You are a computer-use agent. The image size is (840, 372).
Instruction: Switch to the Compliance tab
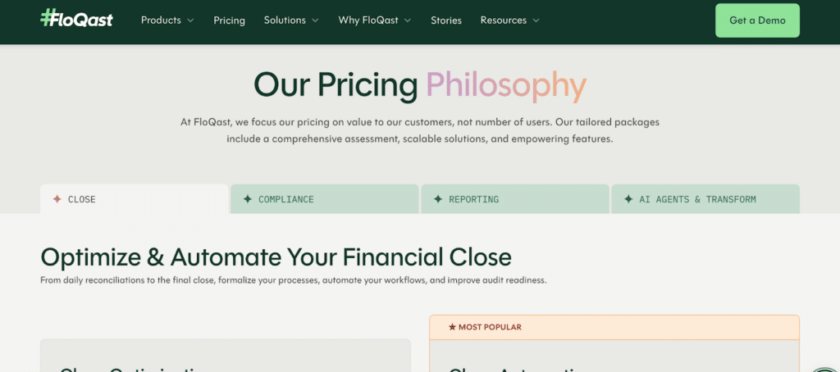tap(325, 199)
